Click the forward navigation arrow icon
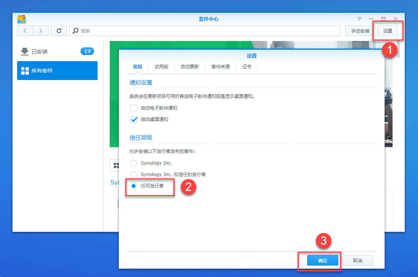This screenshot has height=277, width=418. point(40,31)
